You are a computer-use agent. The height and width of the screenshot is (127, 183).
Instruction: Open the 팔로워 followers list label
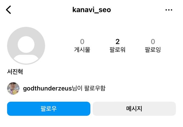coord(118,50)
